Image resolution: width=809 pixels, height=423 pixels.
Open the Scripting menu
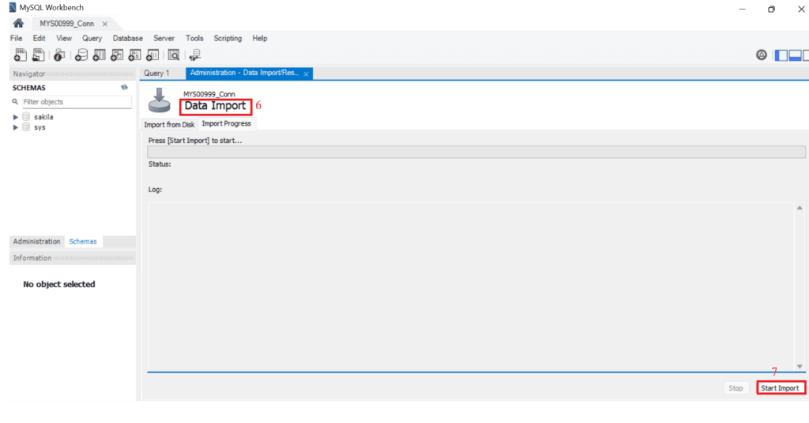click(x=228, y=38)
